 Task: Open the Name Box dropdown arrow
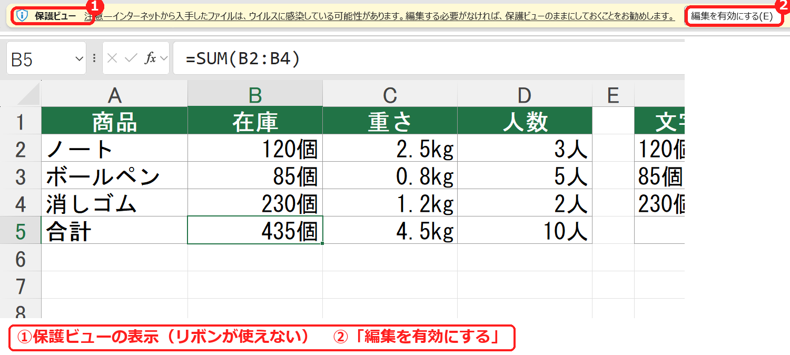tap(80, 58)
